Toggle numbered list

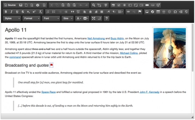coord(48,12)
